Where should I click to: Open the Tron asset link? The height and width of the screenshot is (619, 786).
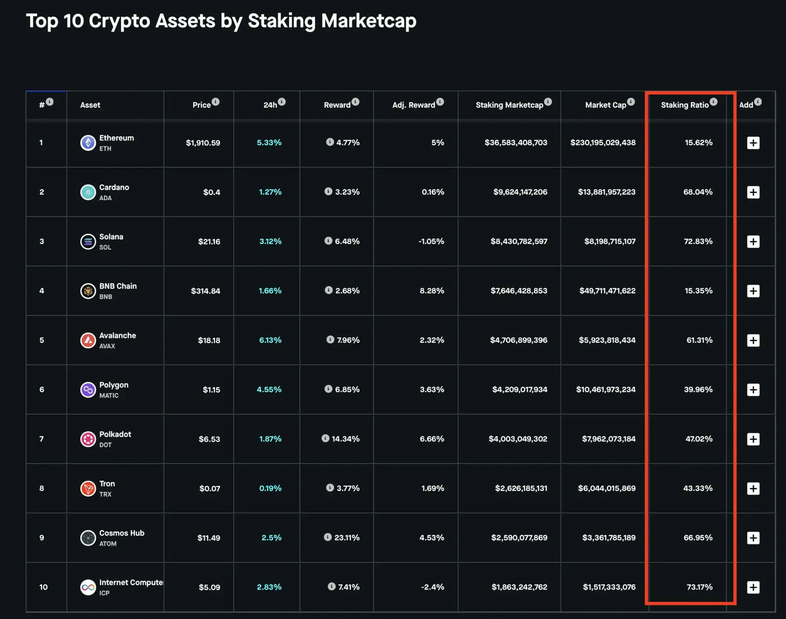[x=107, y=484]
